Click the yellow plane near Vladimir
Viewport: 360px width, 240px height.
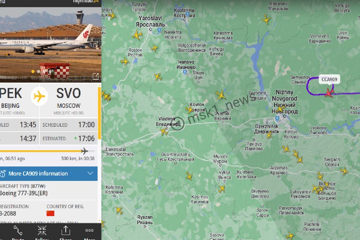point(164,132)
